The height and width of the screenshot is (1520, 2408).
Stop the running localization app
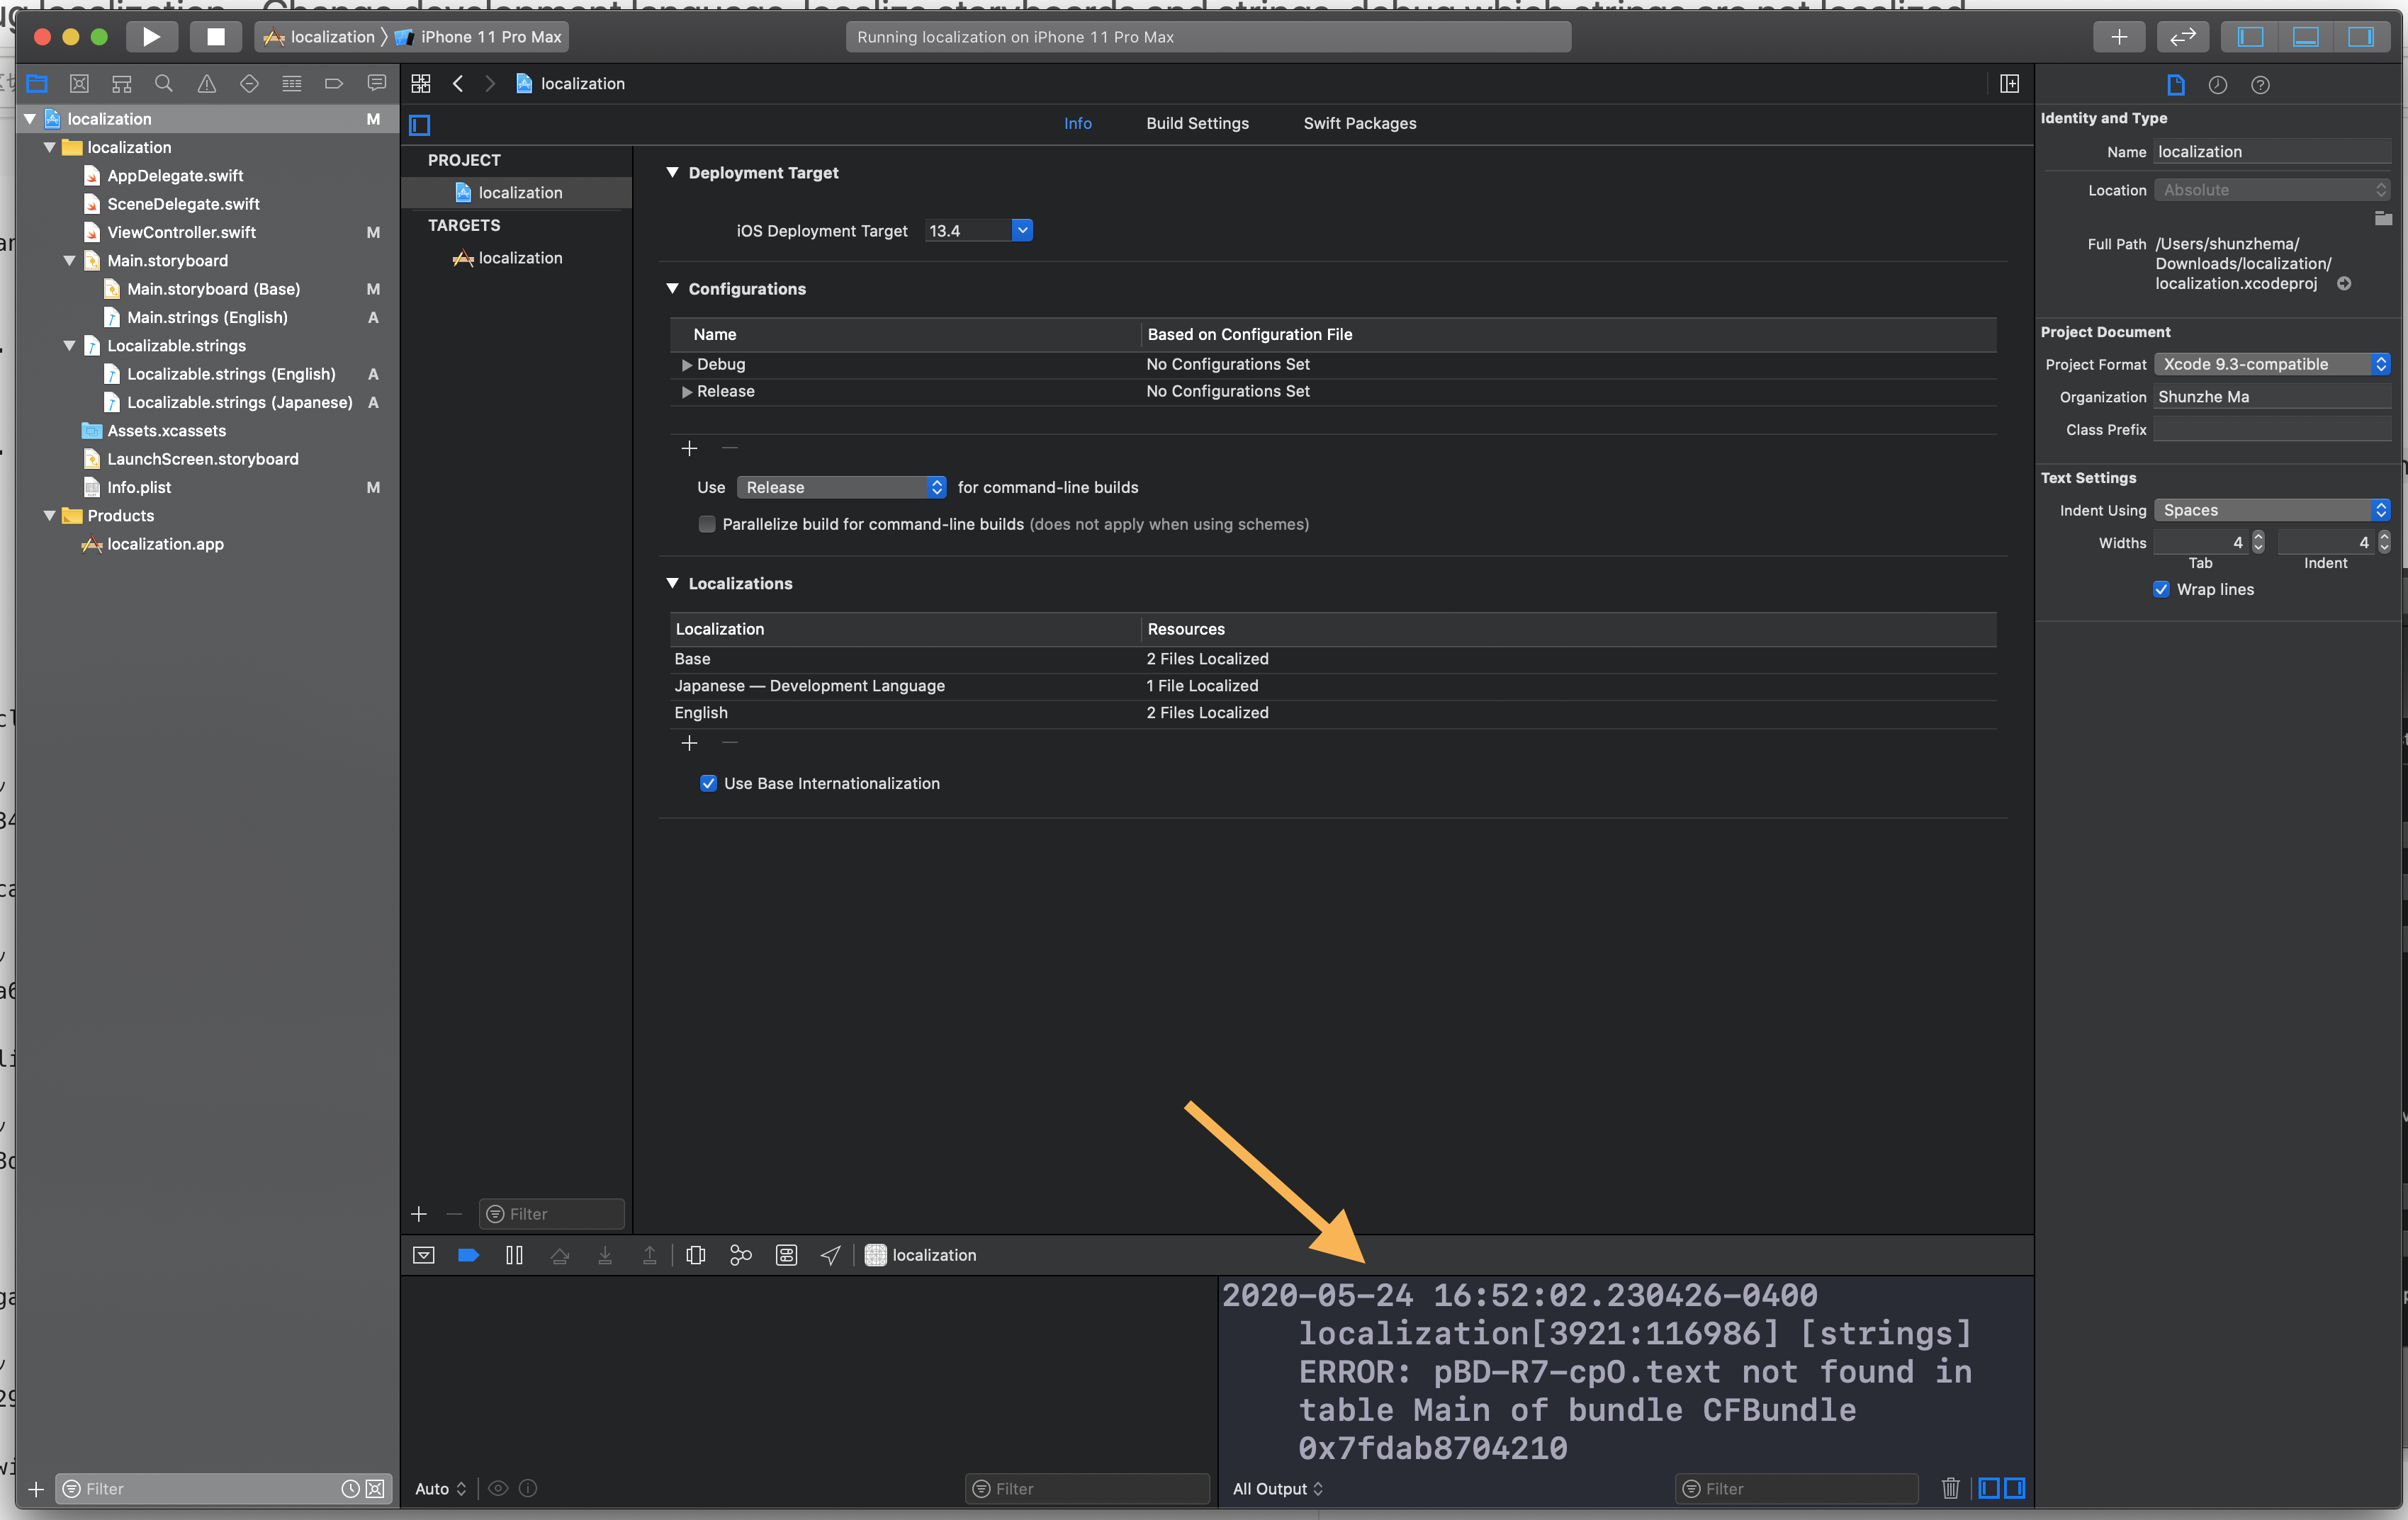click(215, 37)
